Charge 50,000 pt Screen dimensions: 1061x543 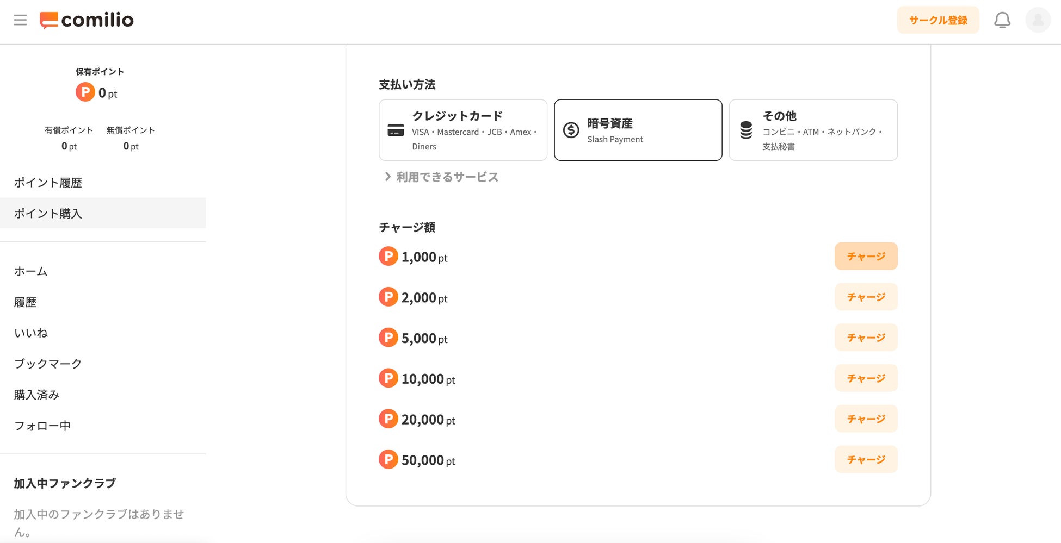866,460
